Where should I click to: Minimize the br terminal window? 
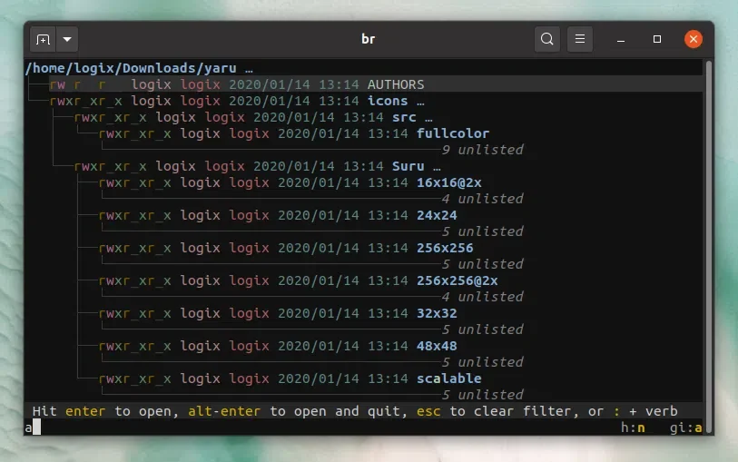(621, 40)
